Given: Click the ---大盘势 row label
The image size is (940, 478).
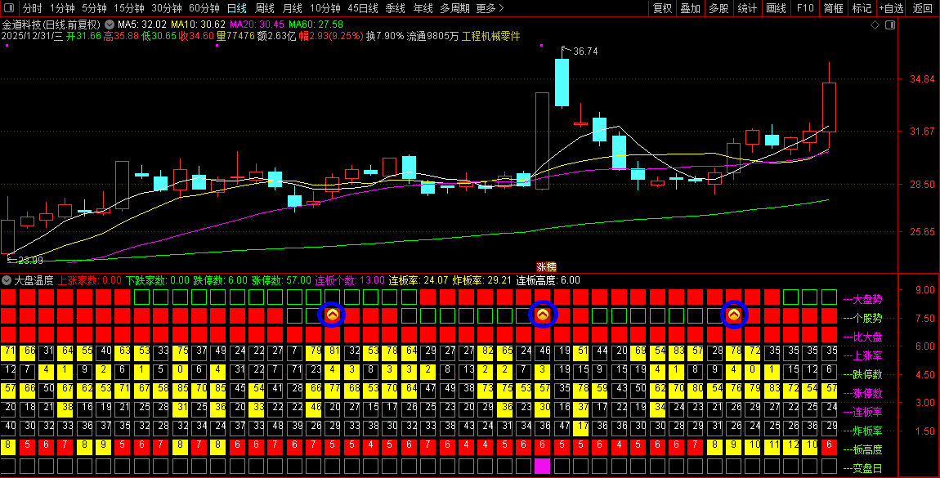Looking at the screenshot, I should (x=862, y=299).
